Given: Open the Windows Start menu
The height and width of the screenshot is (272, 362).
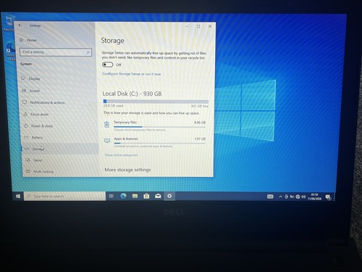Looking at the screenshot, I should point(18,196).
